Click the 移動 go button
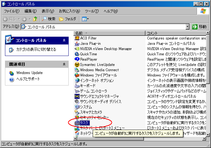This screenshot has width=211, height=148. (x=199, y=27)
